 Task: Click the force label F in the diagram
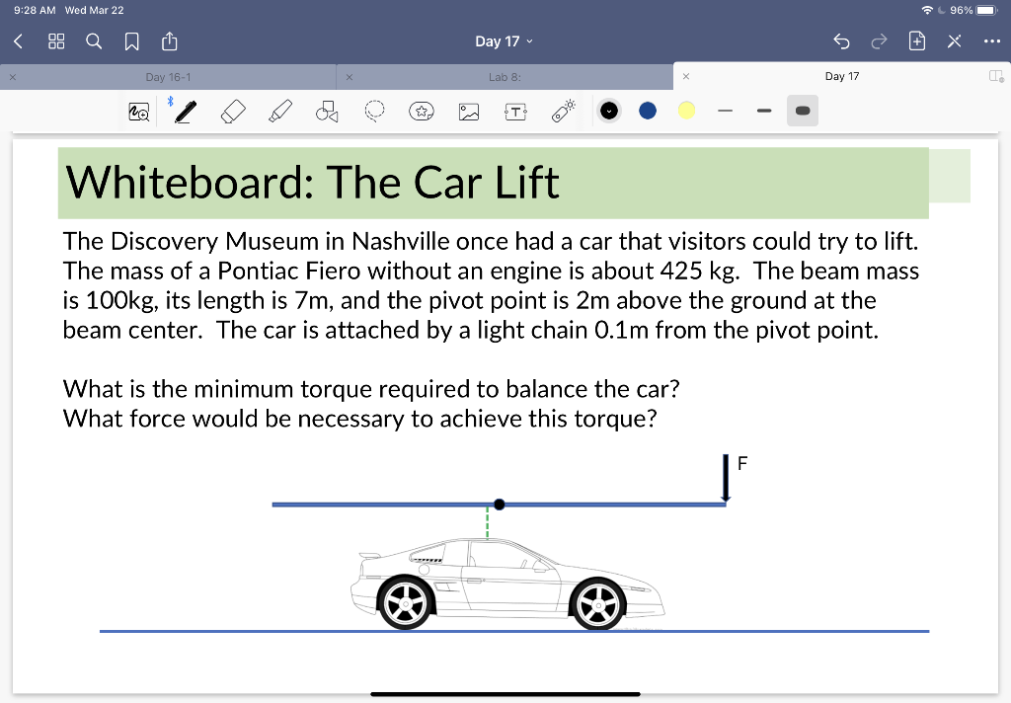click(x=742, y=463)
